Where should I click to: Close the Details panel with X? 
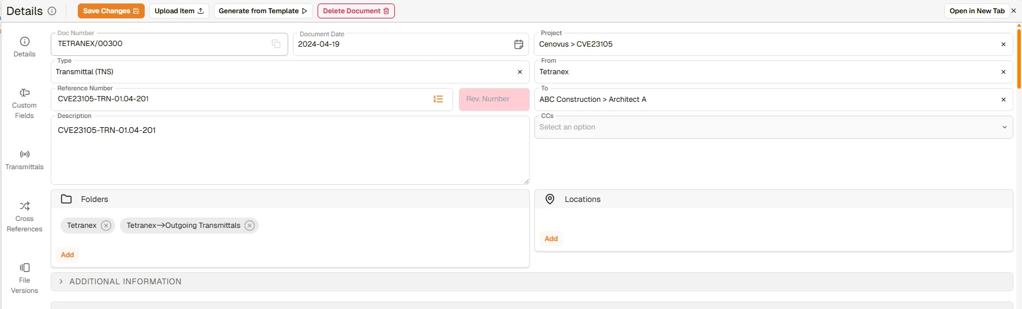1014,11
